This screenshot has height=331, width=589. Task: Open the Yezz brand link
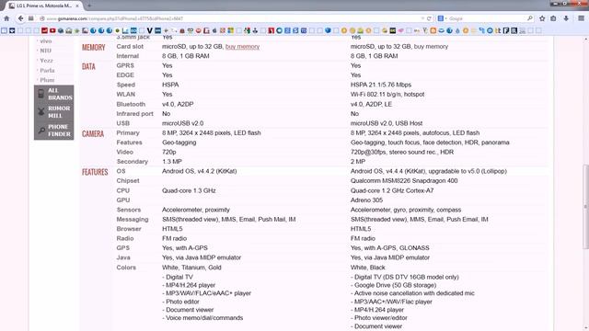[x=46, y=61]
